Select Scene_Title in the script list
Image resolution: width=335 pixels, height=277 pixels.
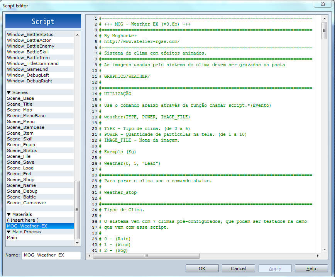point(20,104)
